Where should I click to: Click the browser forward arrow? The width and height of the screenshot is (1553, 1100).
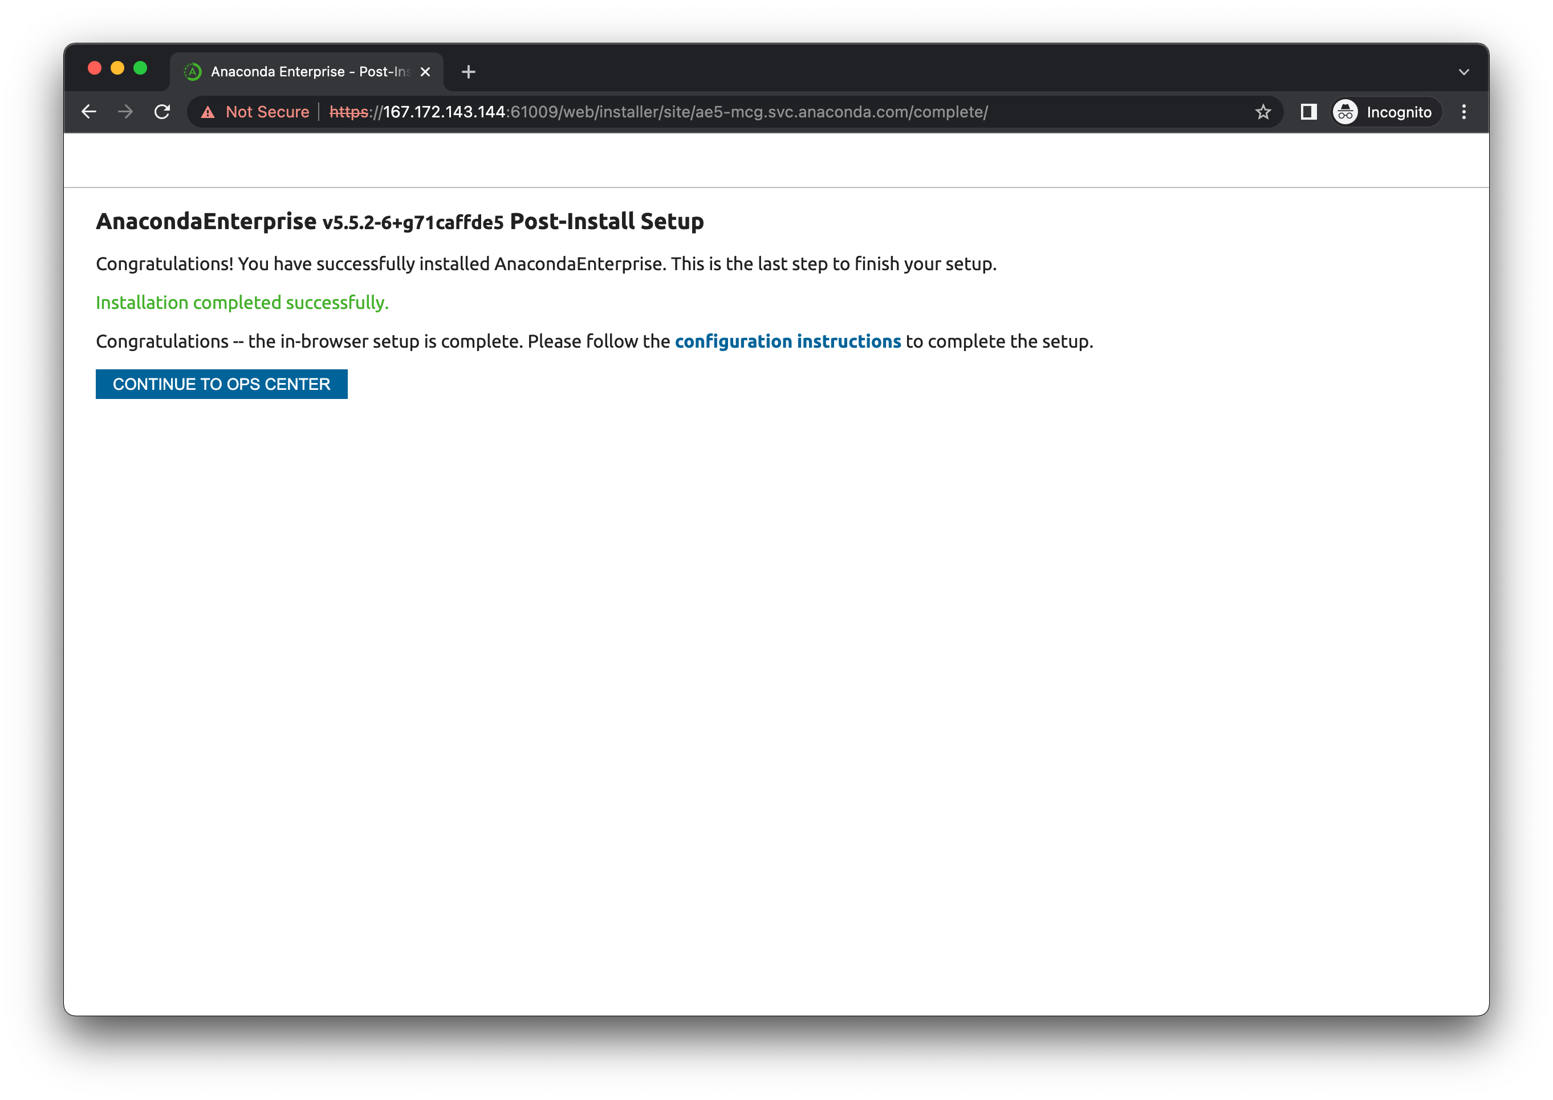click(125, 112)
